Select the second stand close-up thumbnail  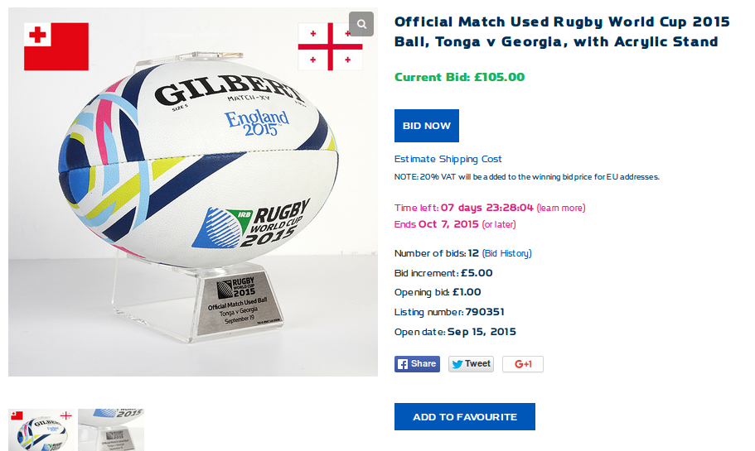tap(111, 429)
